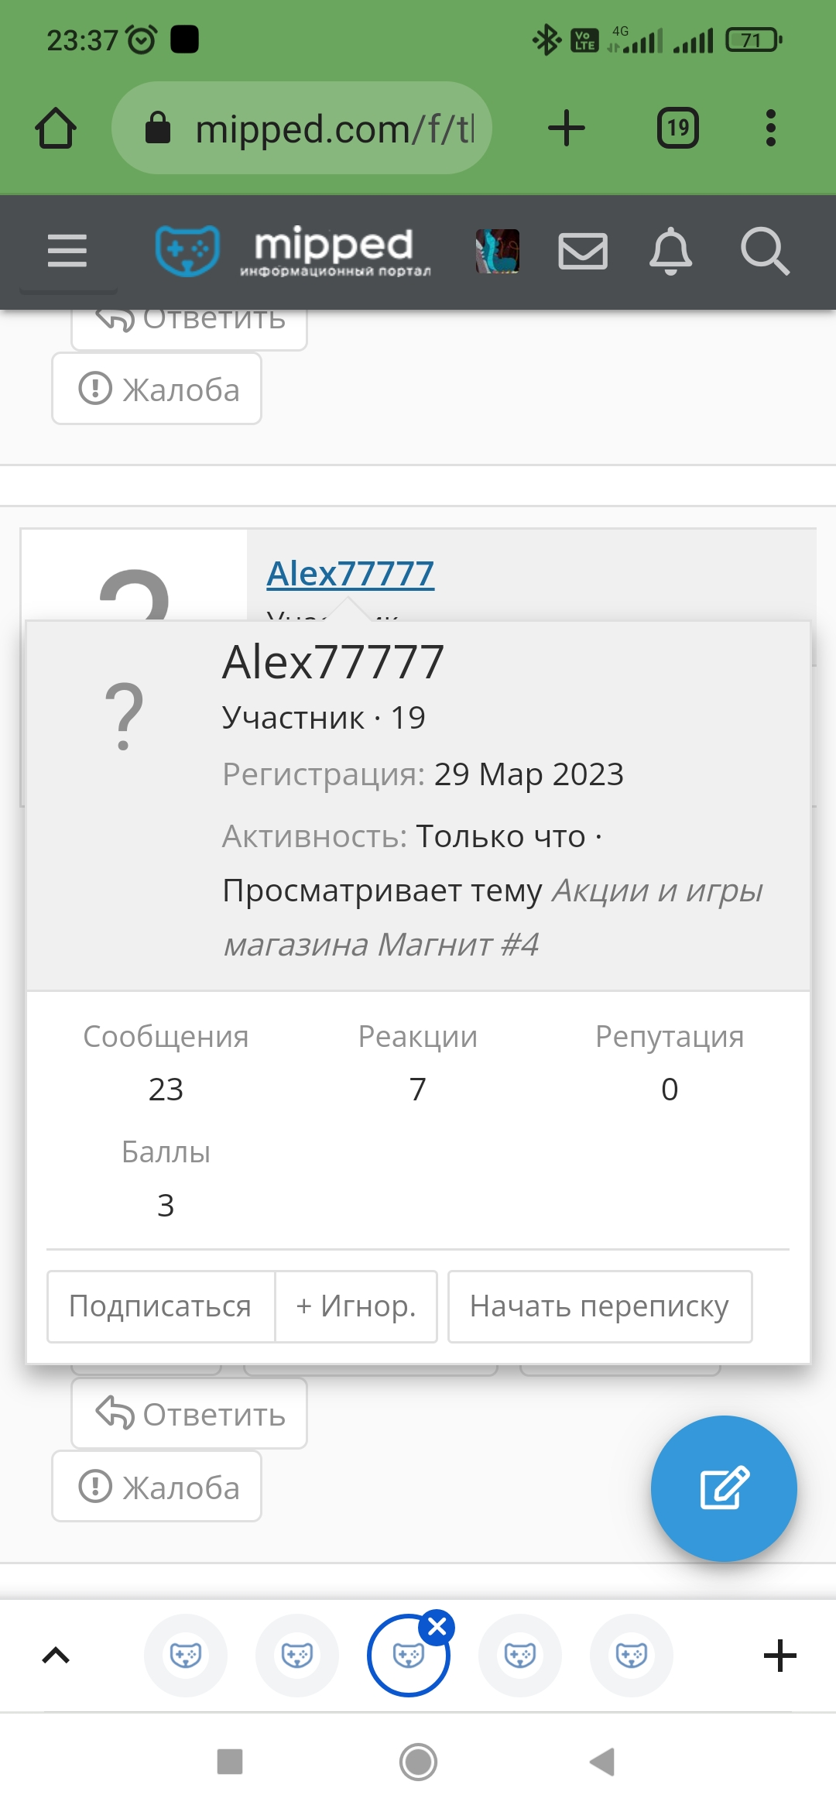The width and height of the screenshot is (836, 1812).
Task: Open tab switcher showing 19 tabs
Action: (x=678, y=128)
